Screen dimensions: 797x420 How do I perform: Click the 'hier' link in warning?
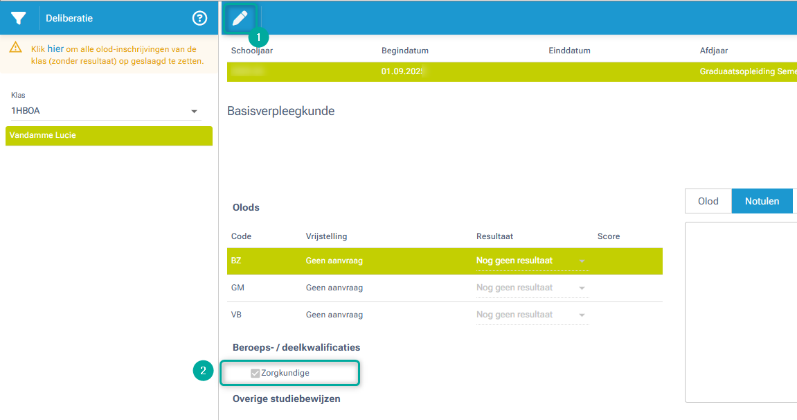(x=55, y=49)
